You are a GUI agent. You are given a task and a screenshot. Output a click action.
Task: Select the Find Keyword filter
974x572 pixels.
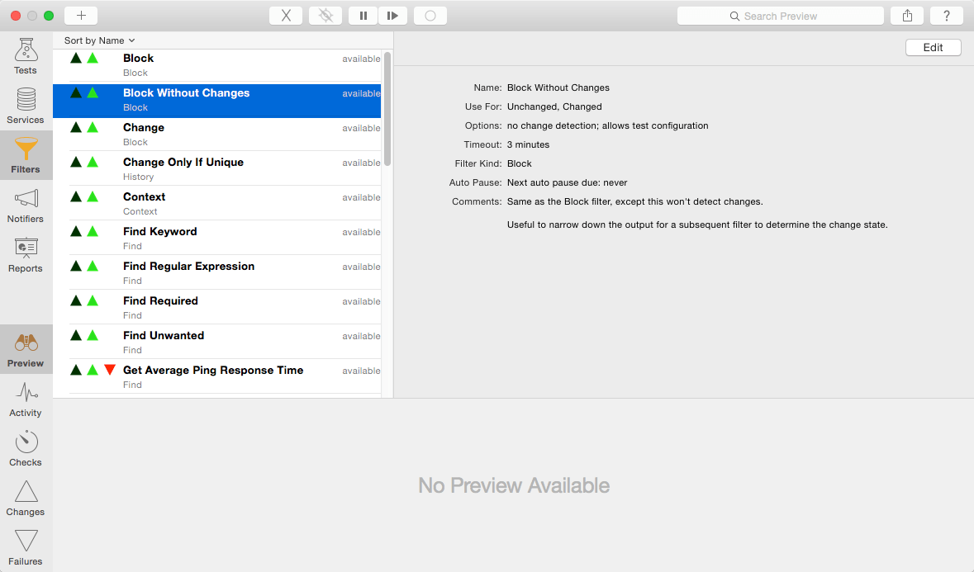click(216, 239)
